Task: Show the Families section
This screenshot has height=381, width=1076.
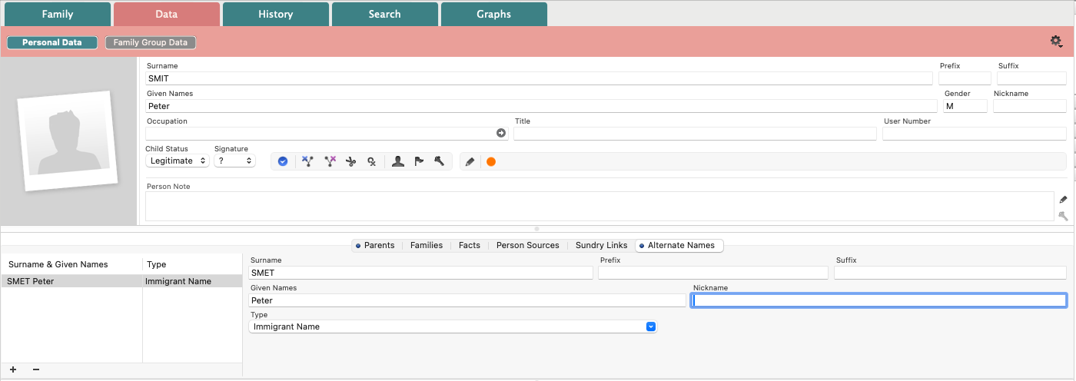Action: pyautogui.click(x=427, y=245)
